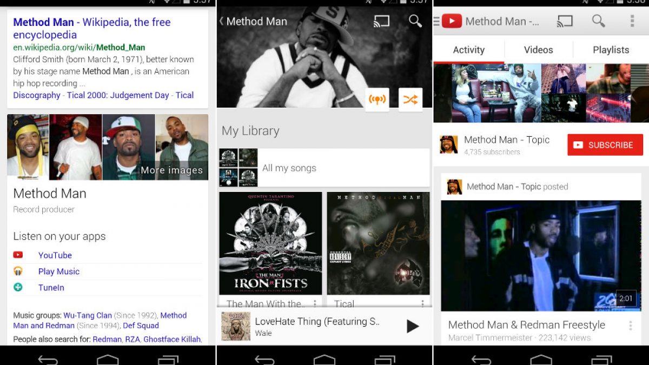Tap Android back button on search screen

48,360
